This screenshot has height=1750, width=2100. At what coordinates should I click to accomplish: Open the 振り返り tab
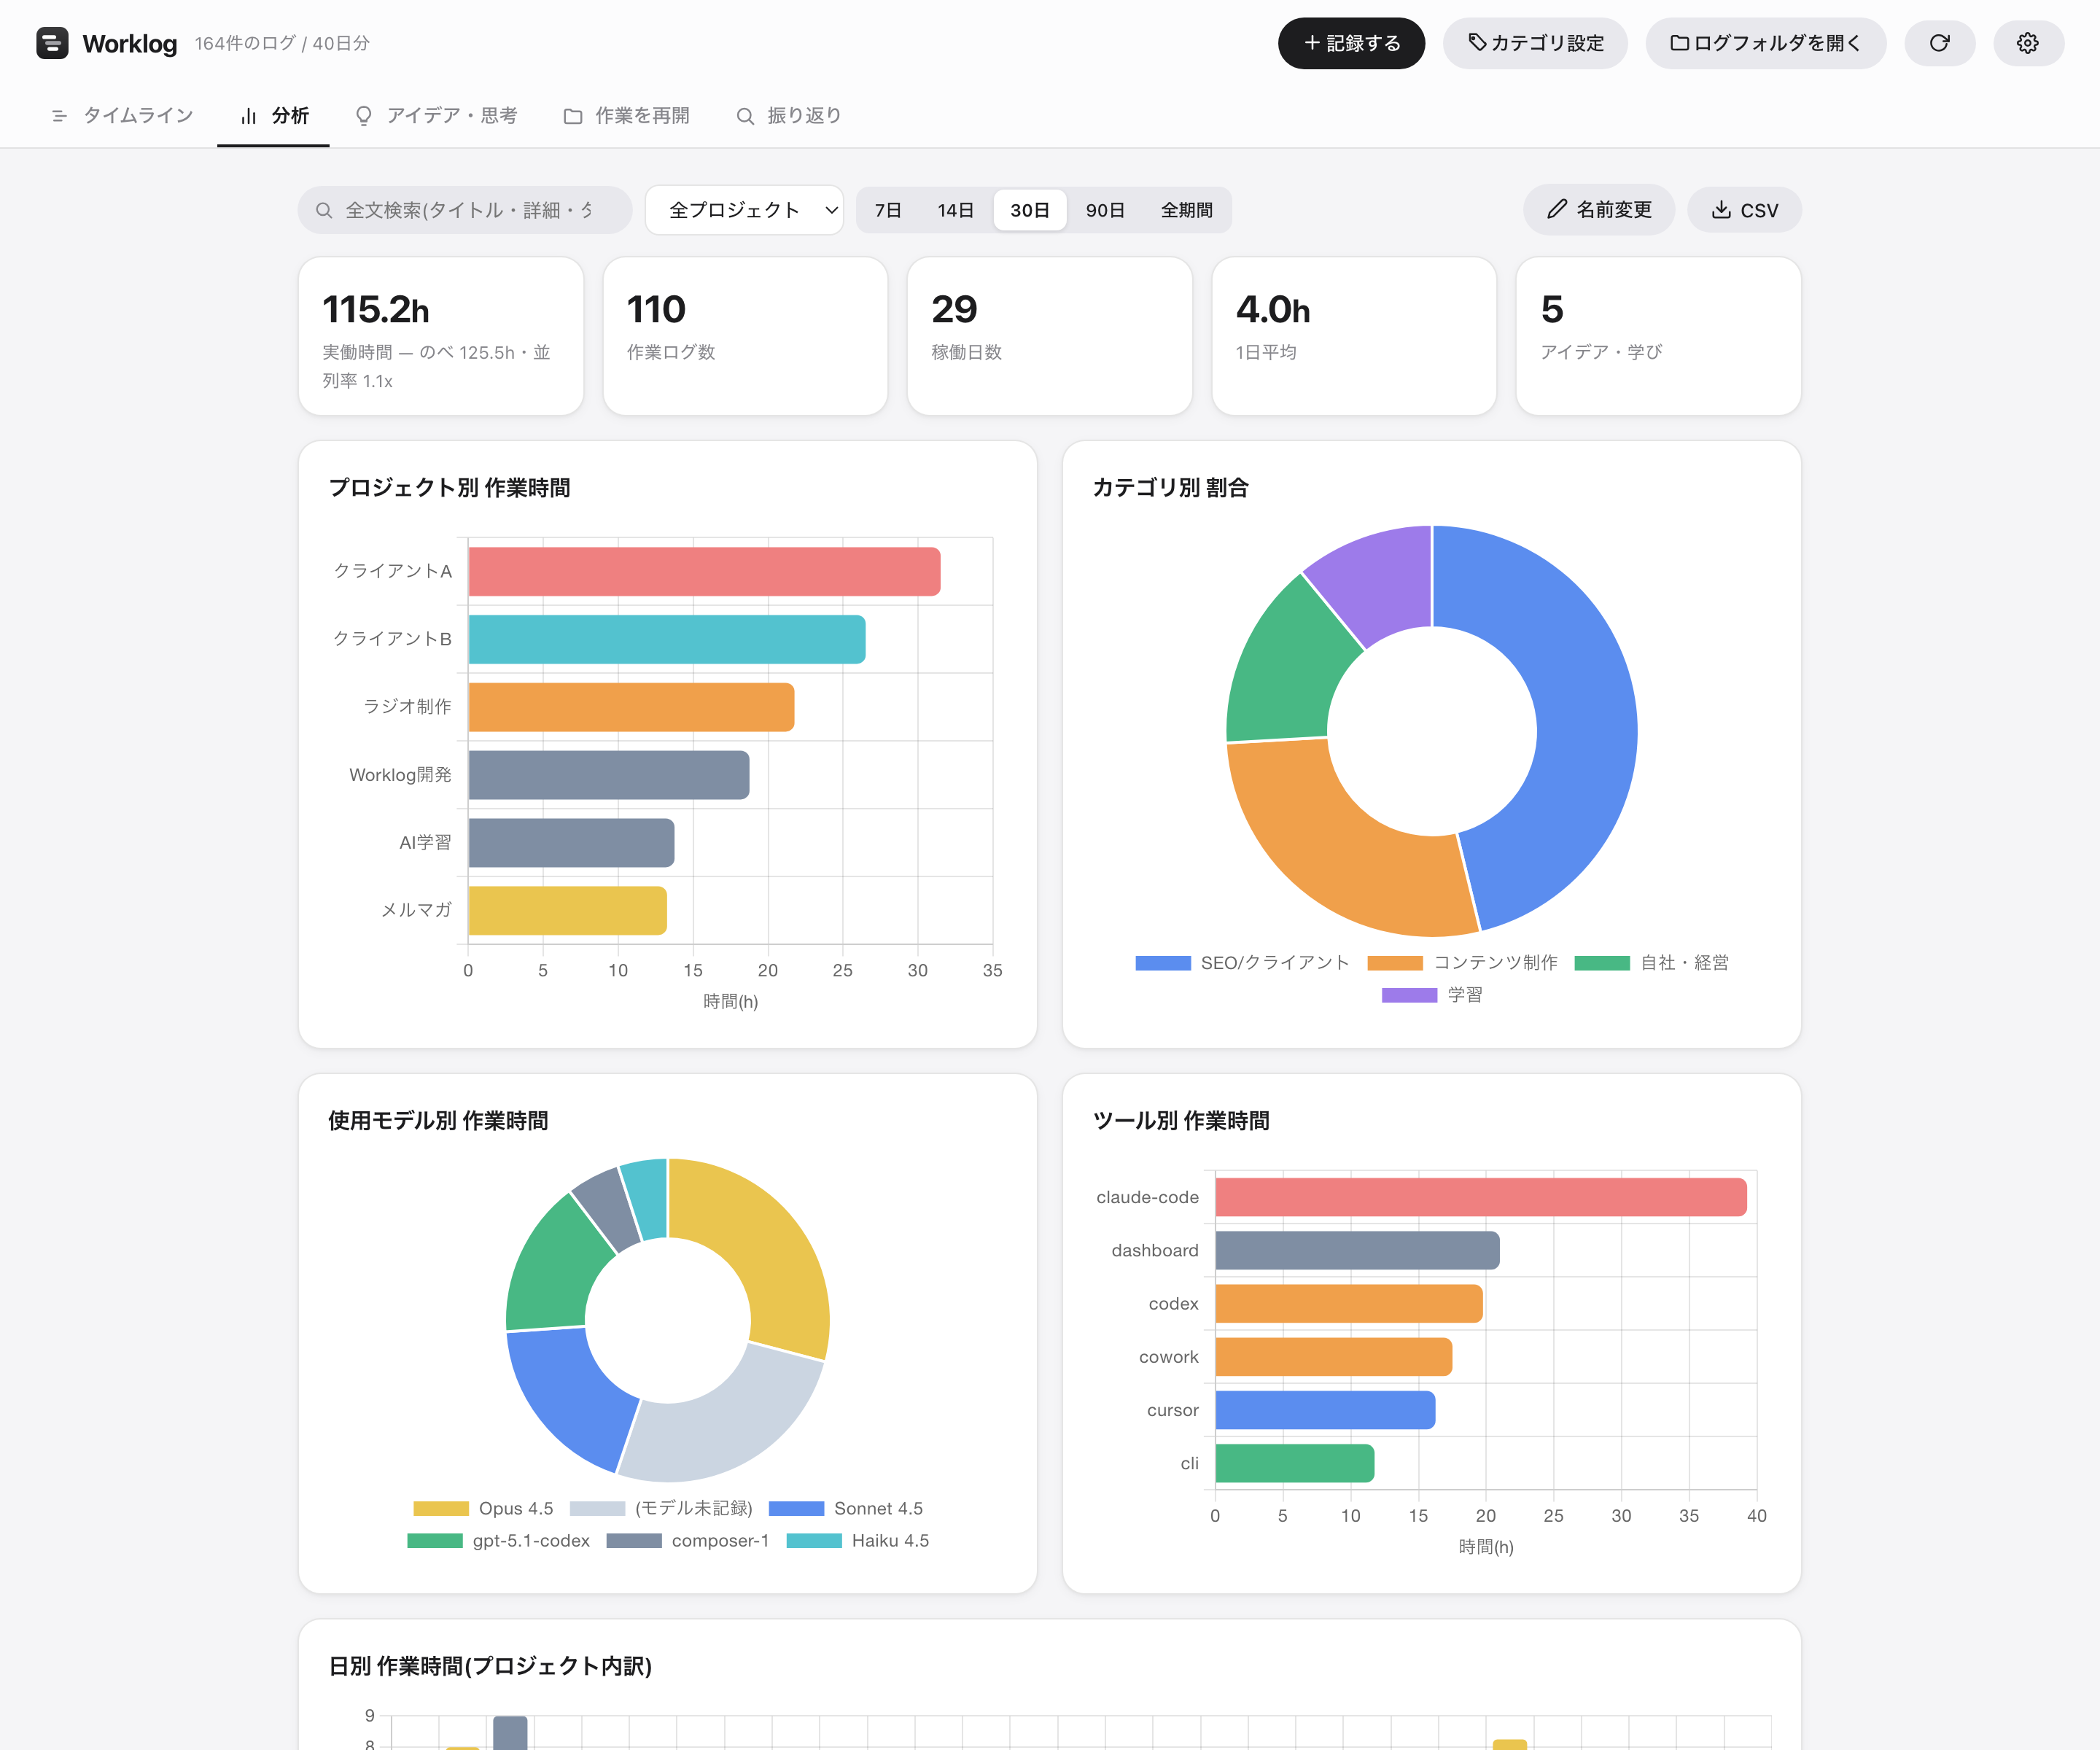tap(789, 116)
